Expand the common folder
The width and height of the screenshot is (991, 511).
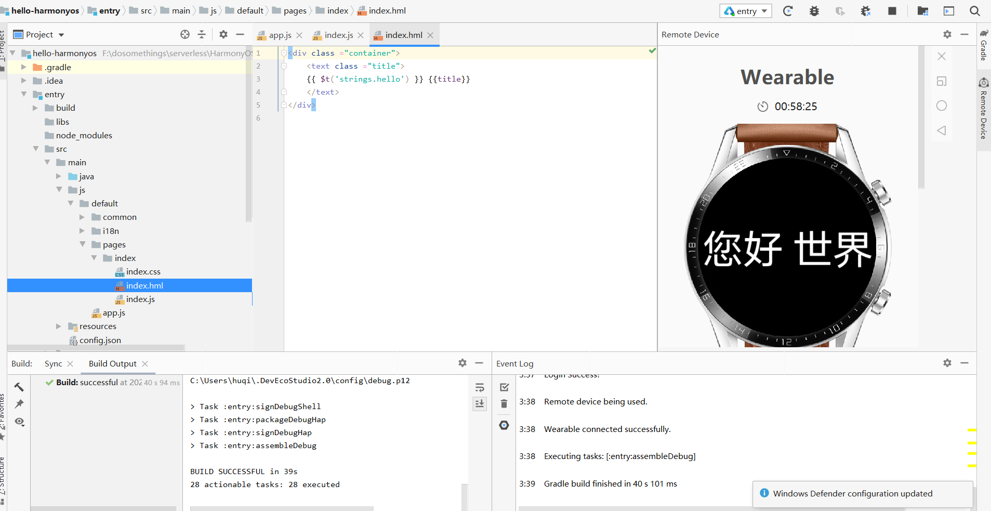click(82, 217)
